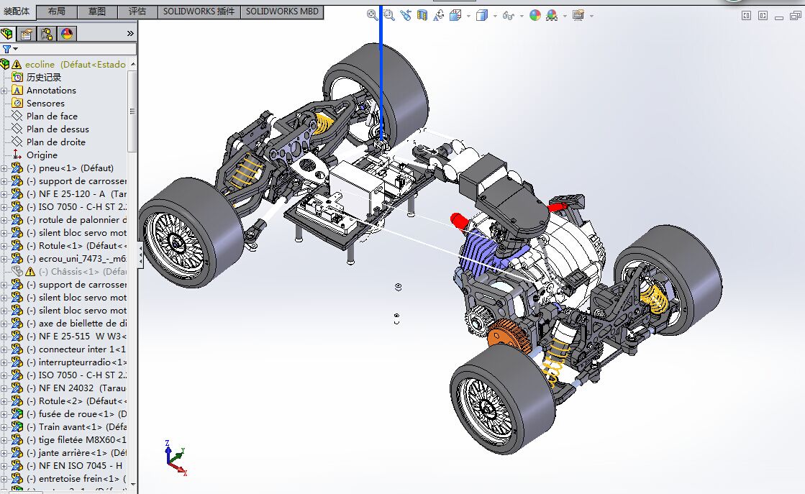Open the PropertyManager panel tab

[x=27, y=34]
